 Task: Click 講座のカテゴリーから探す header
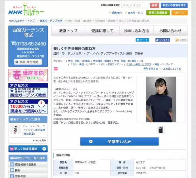click(x=28, y=158)
